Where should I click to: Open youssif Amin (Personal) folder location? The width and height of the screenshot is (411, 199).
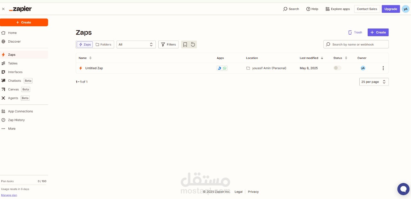point(266,68)
